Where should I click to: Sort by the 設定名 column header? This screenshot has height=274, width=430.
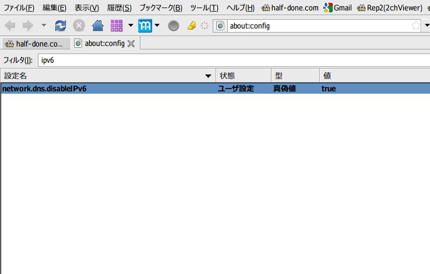108,76
